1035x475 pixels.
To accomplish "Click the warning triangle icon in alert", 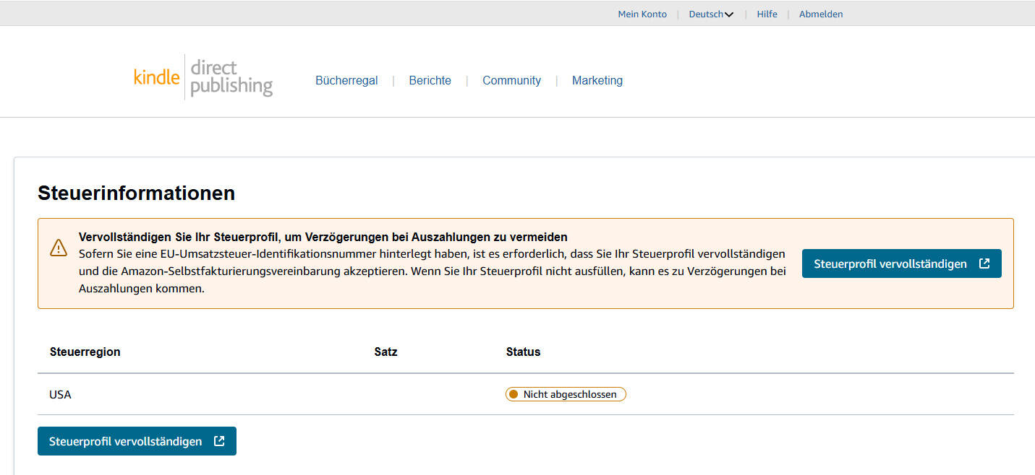I will [x=59, y=248].
